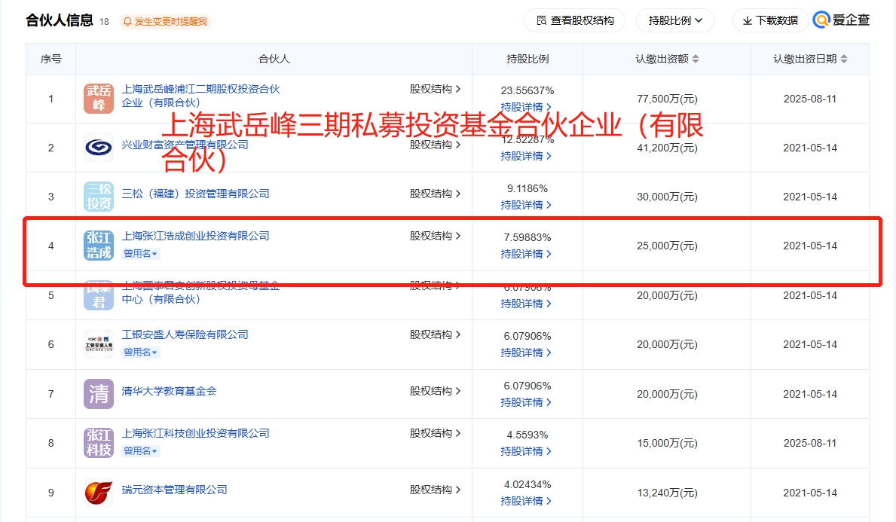Open 股权结构 for 上海张江浩成创业投资

pos(435,236)
